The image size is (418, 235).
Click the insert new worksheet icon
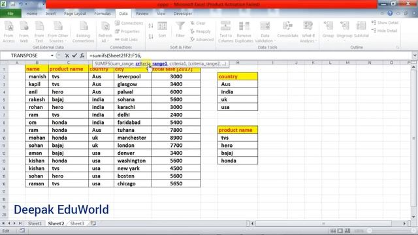pyautogui.click(x=93, y=223)
